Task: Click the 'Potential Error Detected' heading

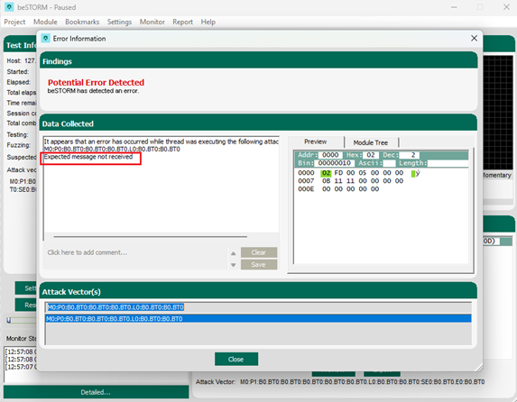Action: (96, 82)
